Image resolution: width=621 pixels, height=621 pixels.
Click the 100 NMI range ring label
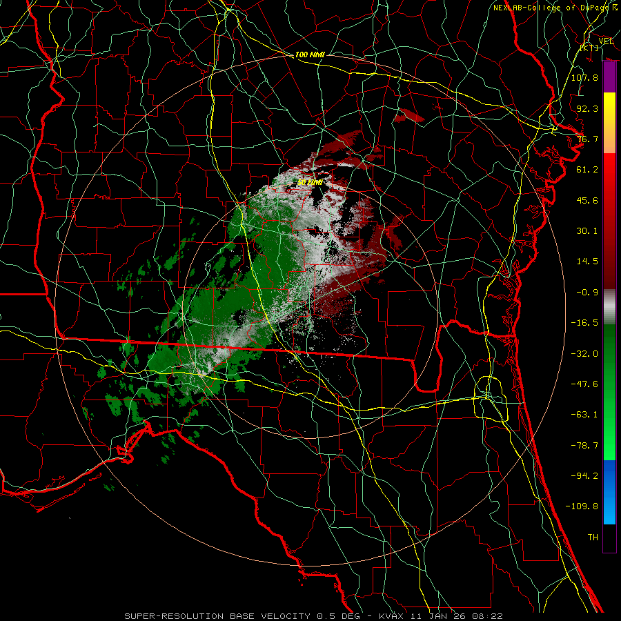pyautogui.click(x=310, y=55)
